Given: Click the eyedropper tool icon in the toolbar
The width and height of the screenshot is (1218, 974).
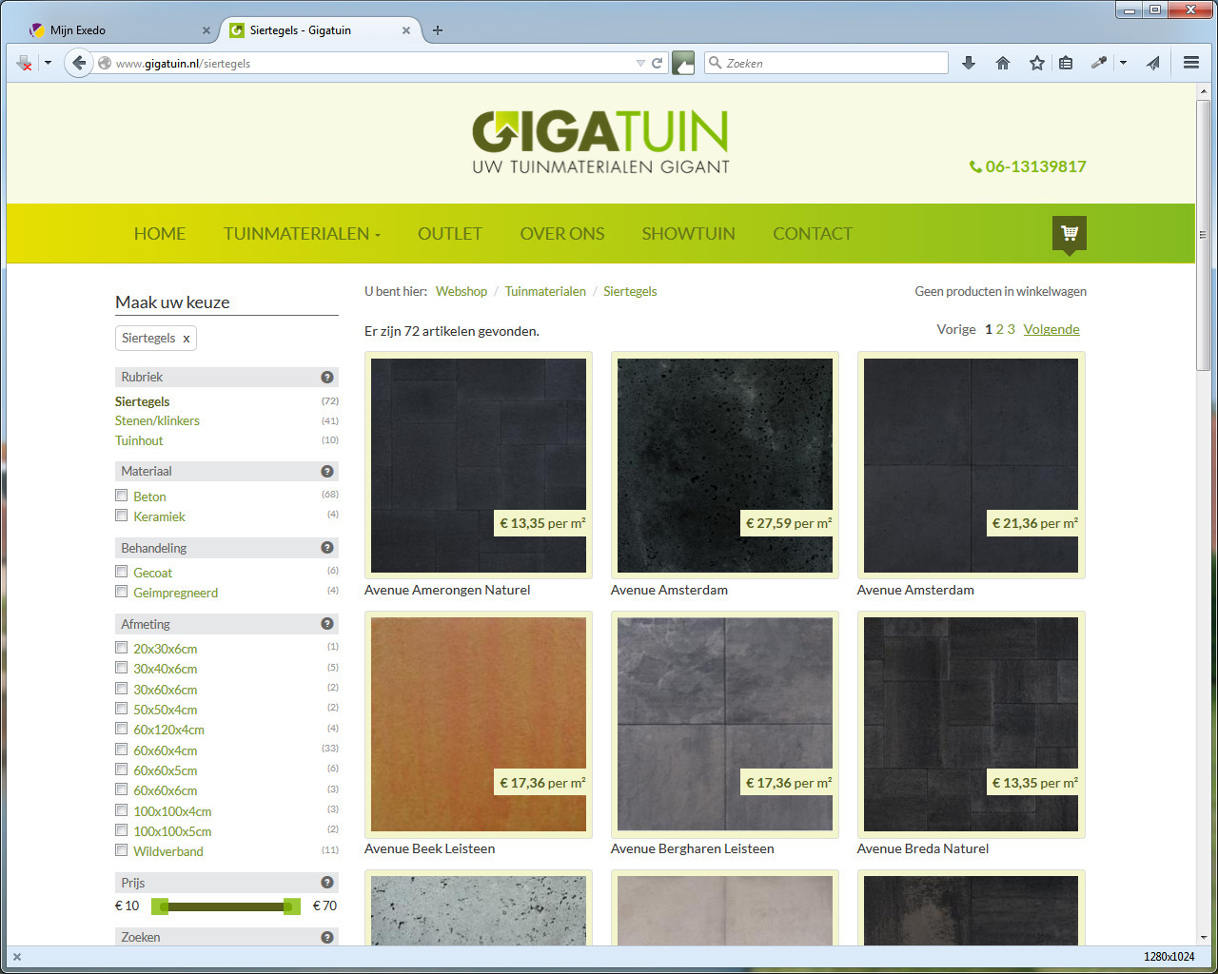Looking at the screenshot, I should pos(1099,63).
